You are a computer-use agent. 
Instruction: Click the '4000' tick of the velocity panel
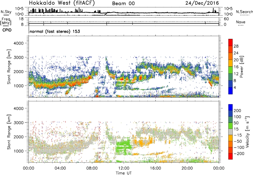pos(18,108)
